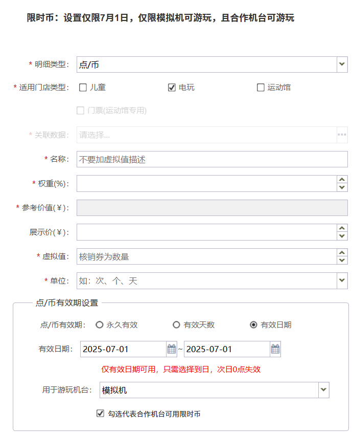Open calendar picker for start 有效日期
Viewport: 352px width, 432px height.
click(x=172, y=349)
